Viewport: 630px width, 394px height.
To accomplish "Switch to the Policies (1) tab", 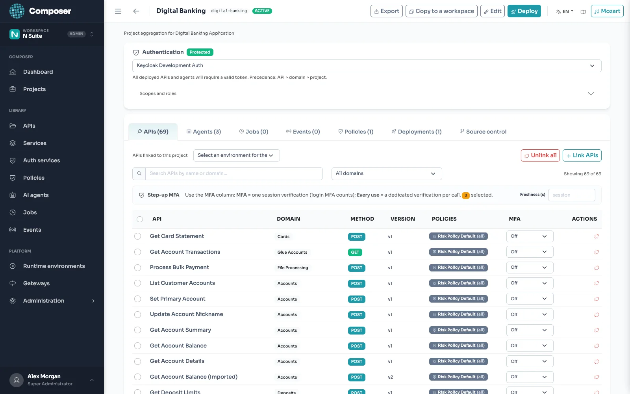I will tap(356, 132).
